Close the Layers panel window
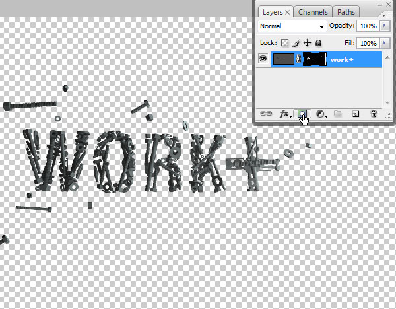The image size is (396, 309). point(389,5)
